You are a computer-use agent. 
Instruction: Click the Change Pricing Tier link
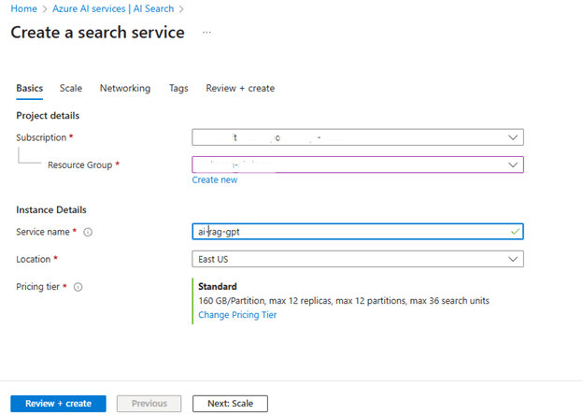point(237,315)
